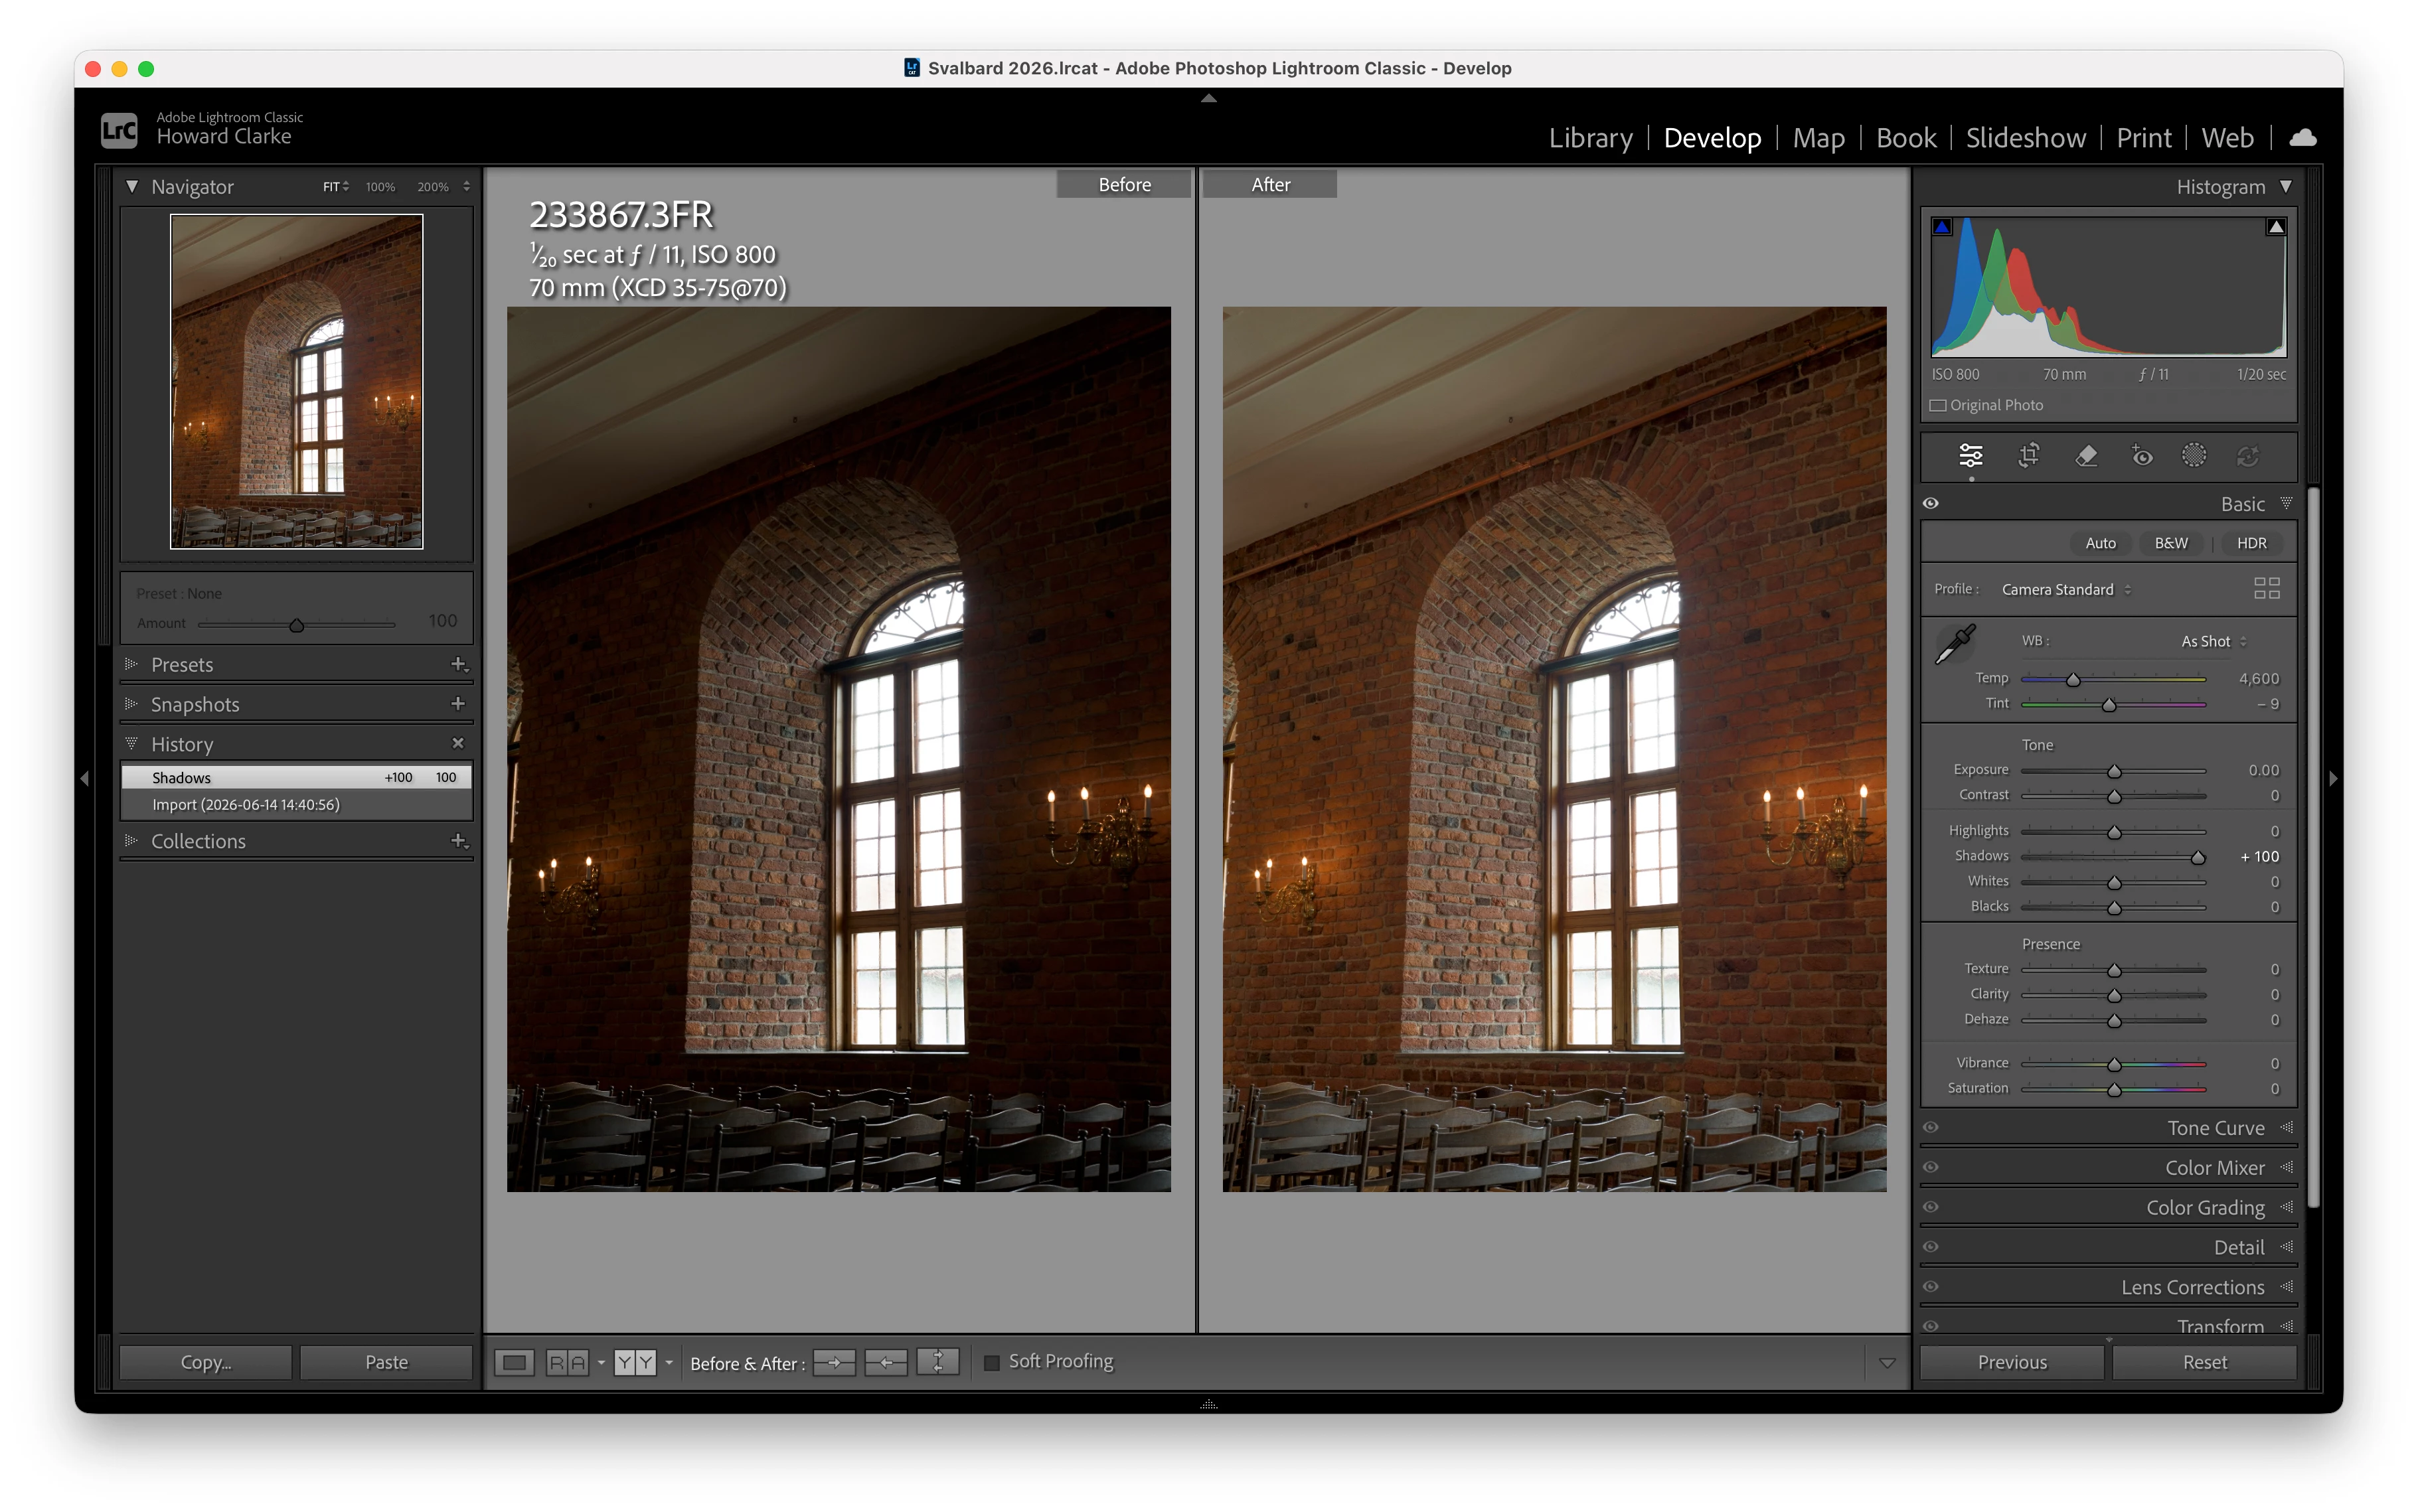Screen dimensions: 2418x1512
Task: Convert with the B&W button
Action: (x=2171, y=543)
